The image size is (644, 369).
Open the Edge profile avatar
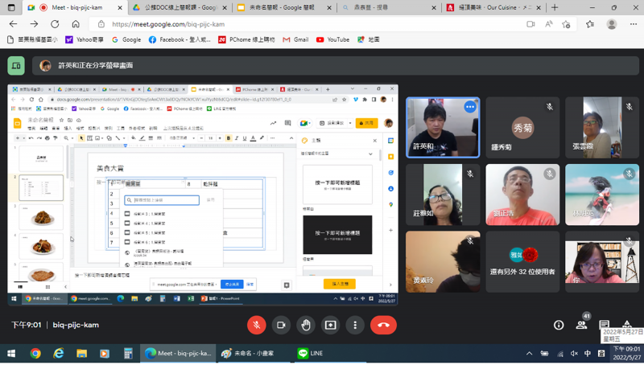point(612,24)
